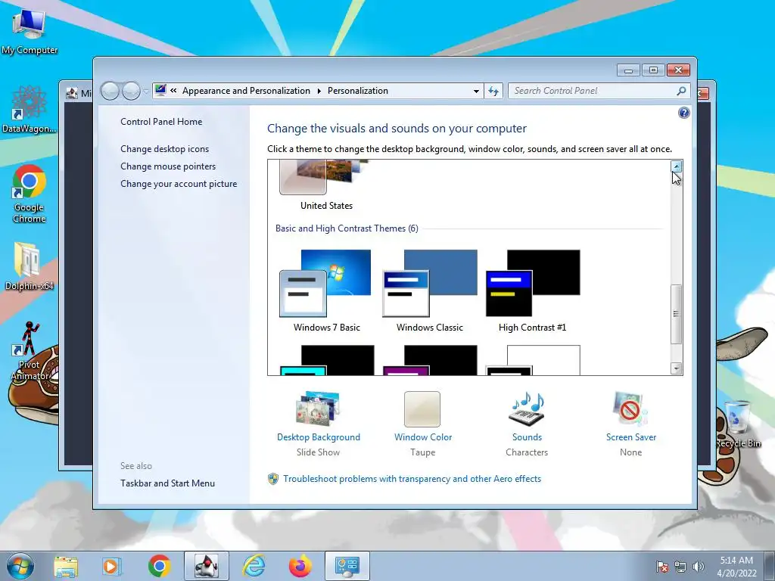
Task: Select the United States theme
Action: point(326,185)
